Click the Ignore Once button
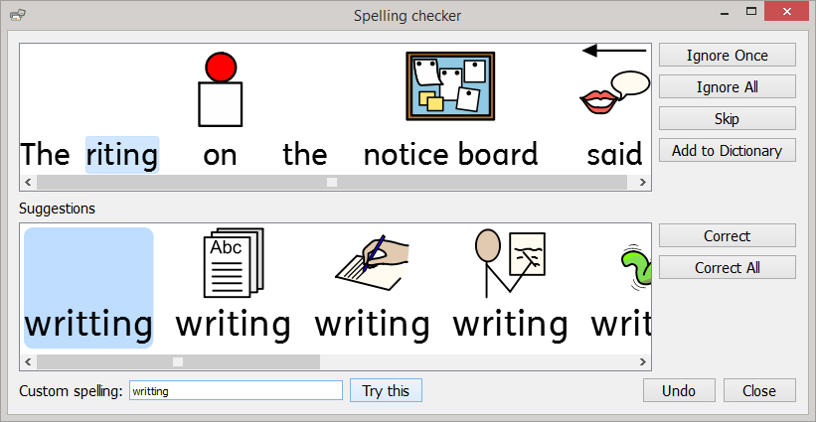 point(727,55)
